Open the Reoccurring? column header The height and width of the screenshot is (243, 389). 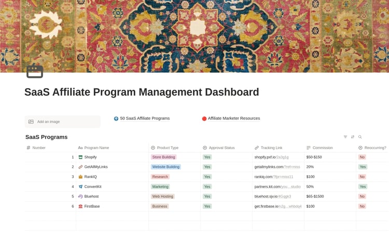pyautogui.click(x=372, y=147)
